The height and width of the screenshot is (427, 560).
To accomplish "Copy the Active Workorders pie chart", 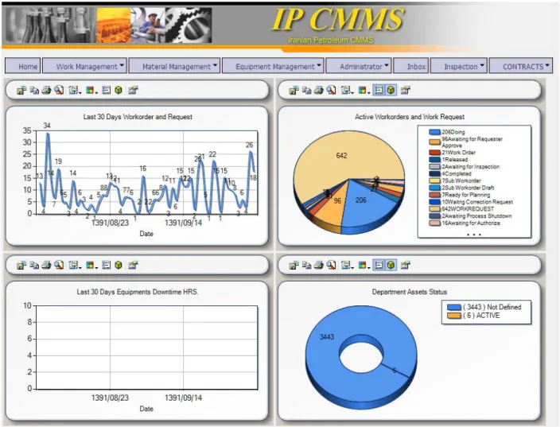I will click(x=306, y=91).
